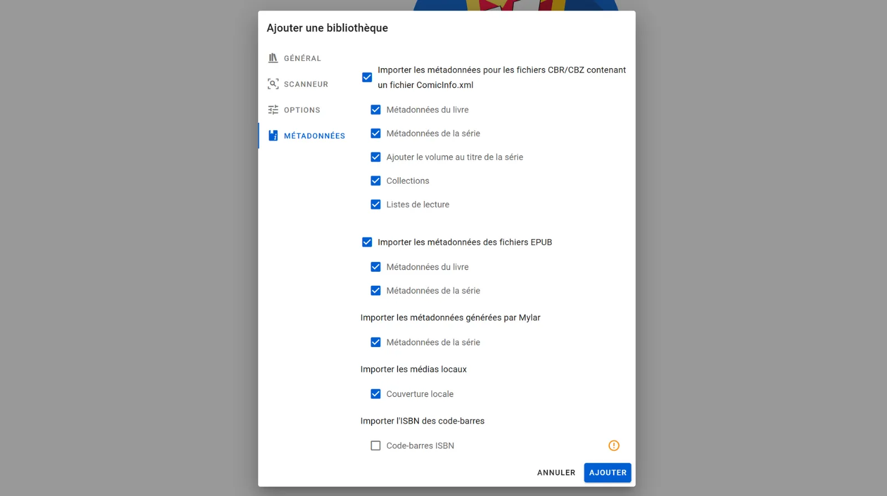Uncheck Couverture locale option
Image resolution: width=887 pixels, height=496 pixels.
375,394
